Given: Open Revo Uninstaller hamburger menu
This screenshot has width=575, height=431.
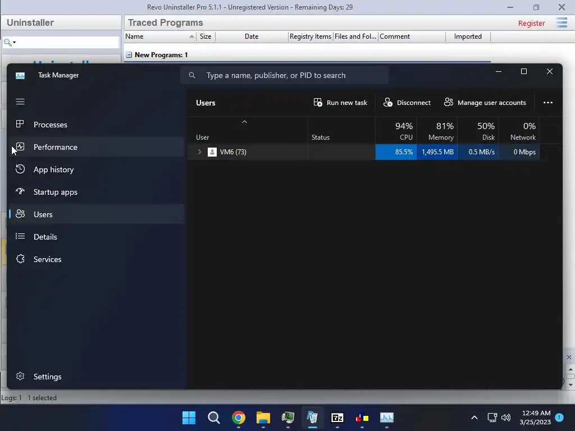Looking at the screenshot, I should [x=562, y=22].
